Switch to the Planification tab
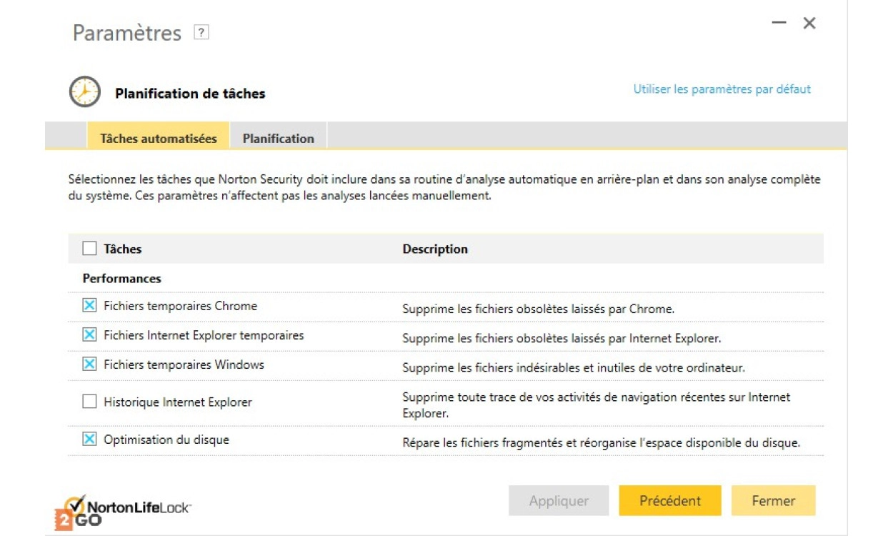The image size is (893, 536). click(278, 138)
